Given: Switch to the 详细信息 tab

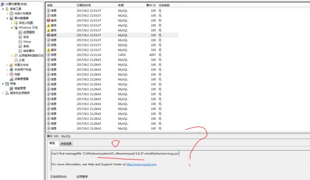Looking at the screenshot, I should 66,144.
